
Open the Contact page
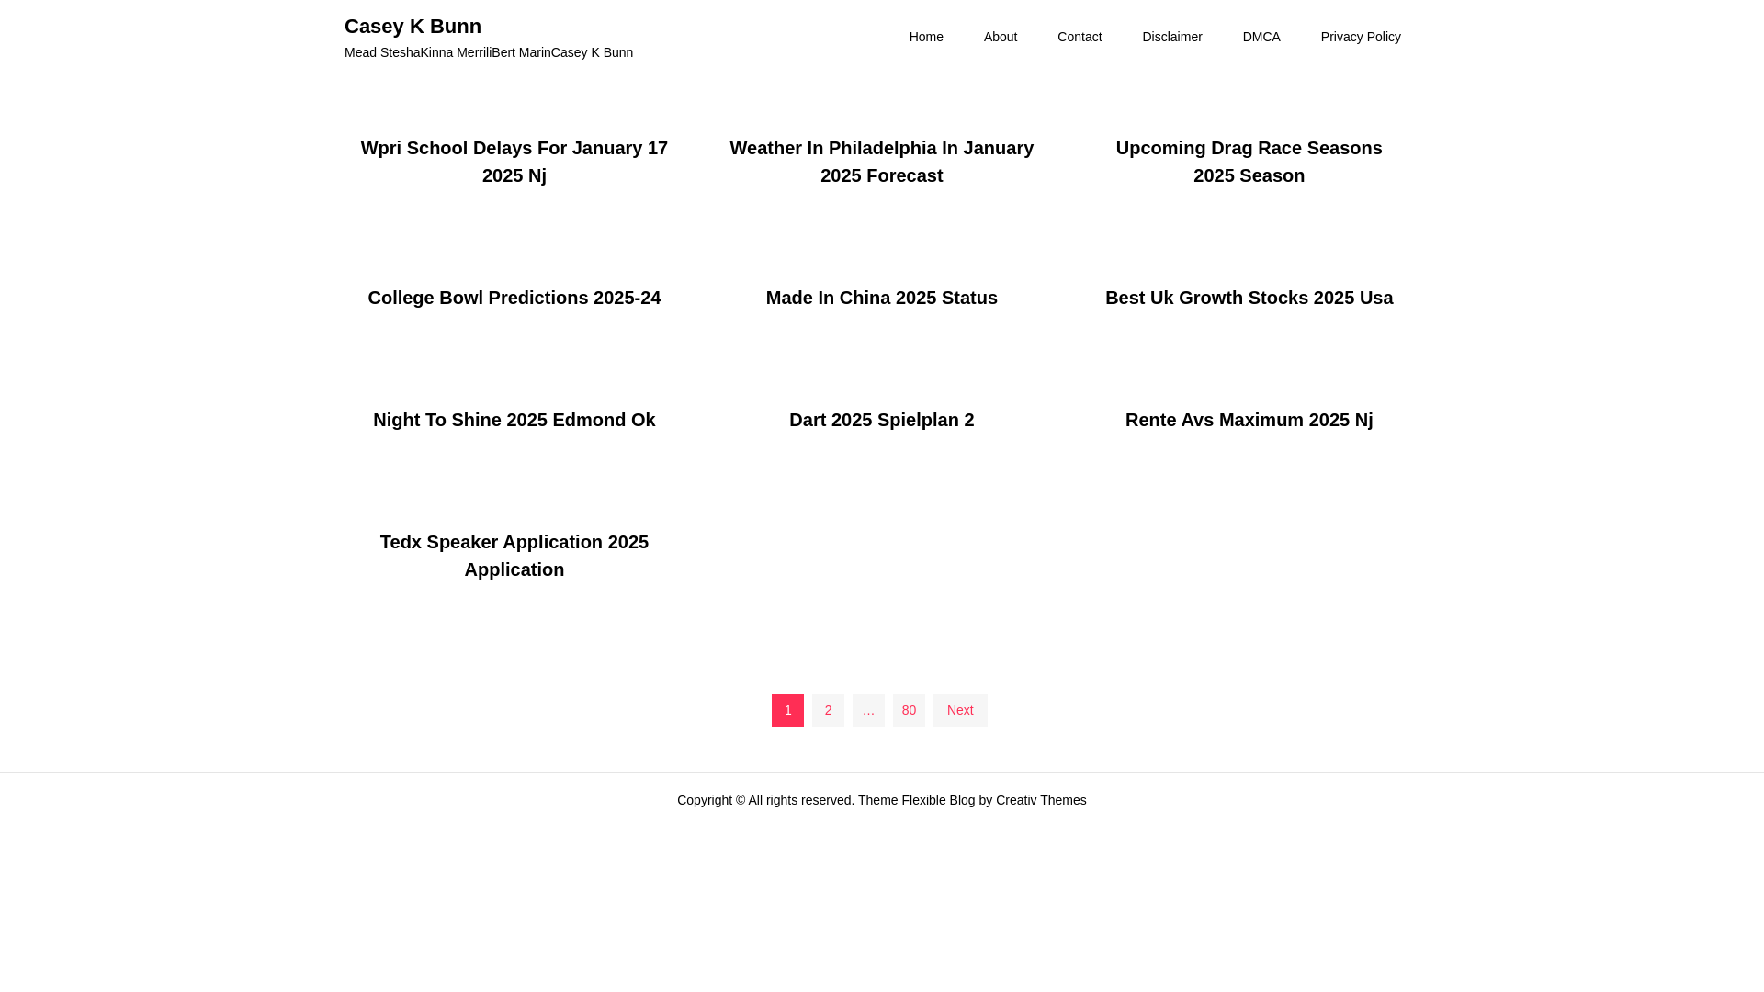(1080, 37)
